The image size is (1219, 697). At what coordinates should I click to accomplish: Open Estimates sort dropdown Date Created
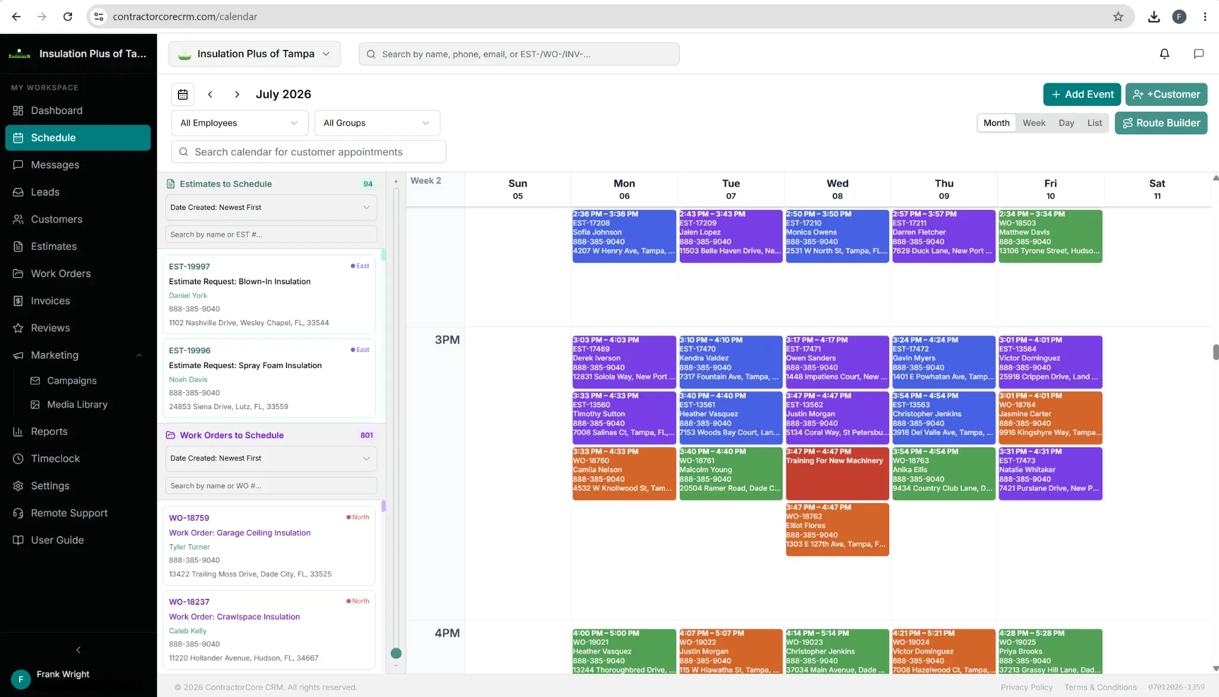[271, 208]
